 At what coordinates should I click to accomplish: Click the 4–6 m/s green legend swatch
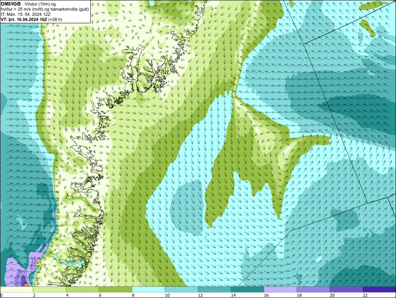[83, 289]
